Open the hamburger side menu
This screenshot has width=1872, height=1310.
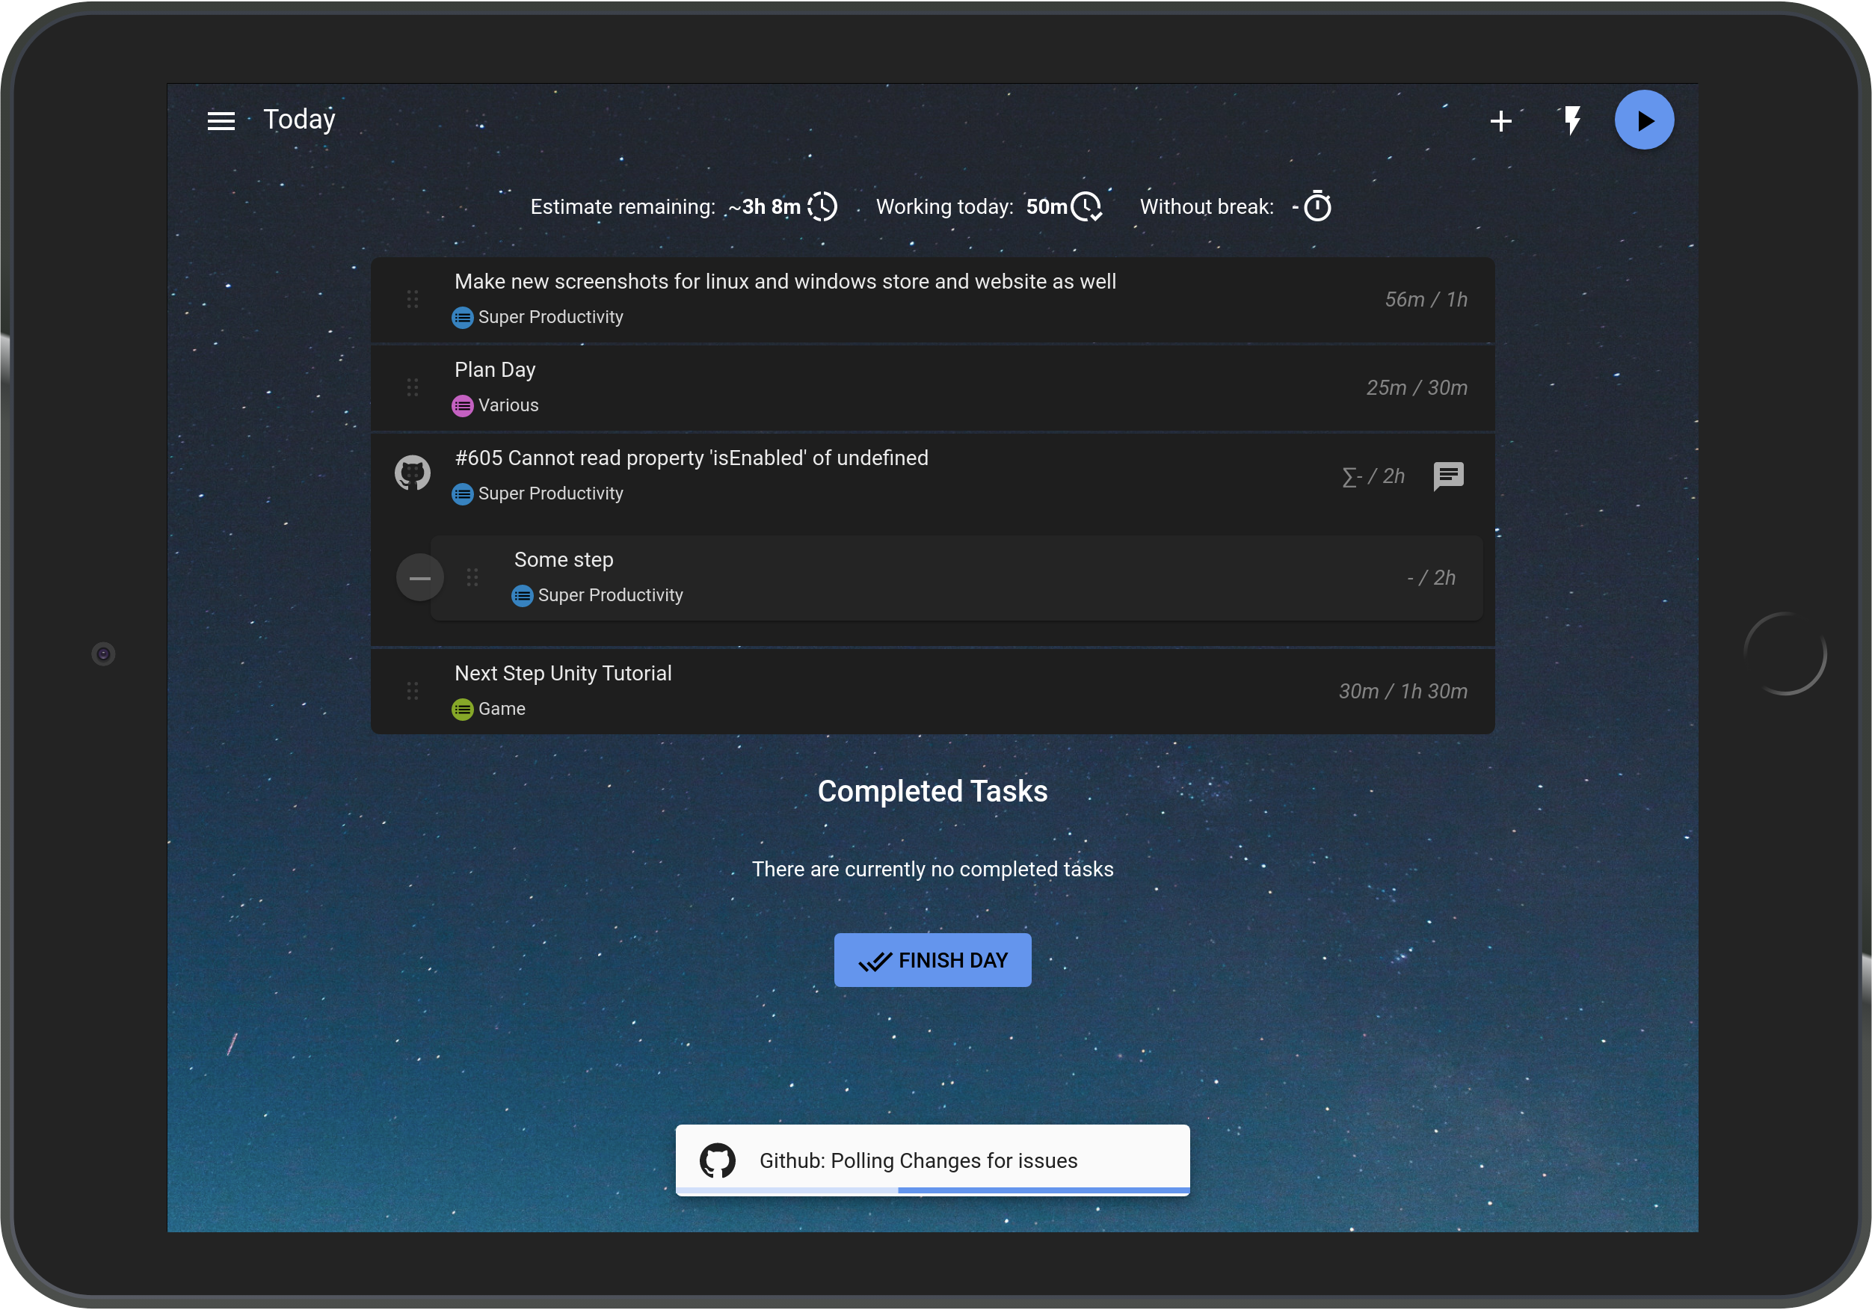(221, 120)
